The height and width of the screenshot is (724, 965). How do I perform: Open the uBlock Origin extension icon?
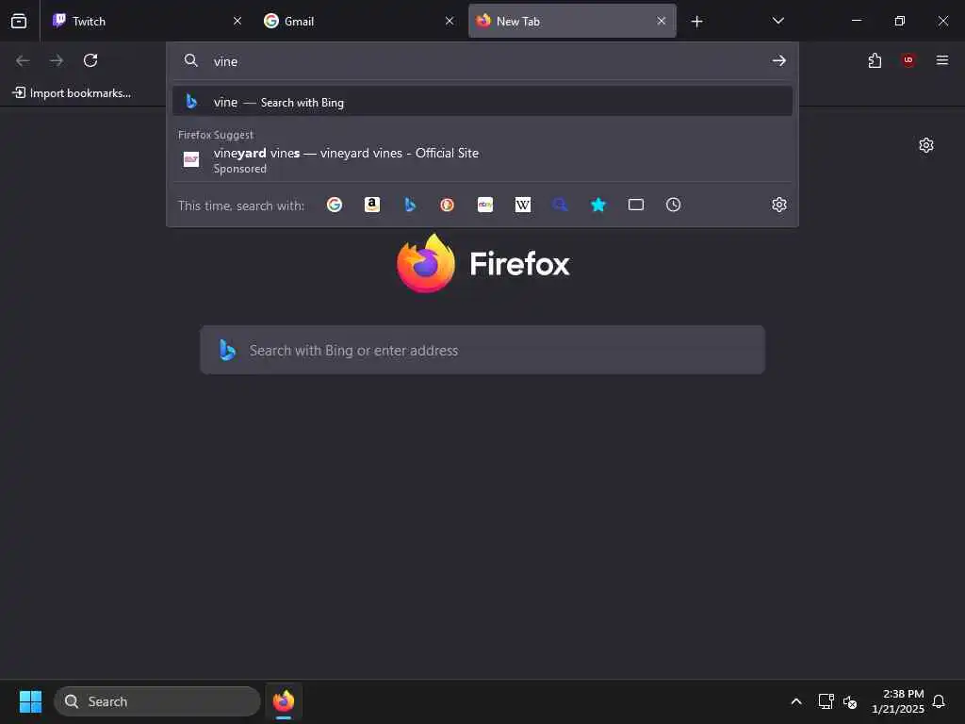(x=908, y=60)
